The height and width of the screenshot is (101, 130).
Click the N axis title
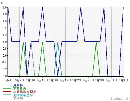click(2, 3)
